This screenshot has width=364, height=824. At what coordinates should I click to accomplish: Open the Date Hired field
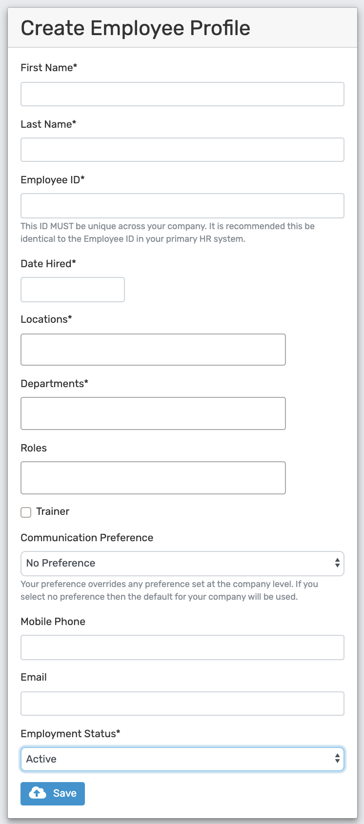72,289
